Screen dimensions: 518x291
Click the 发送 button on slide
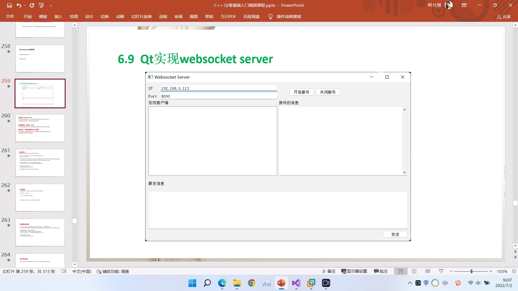395,234
